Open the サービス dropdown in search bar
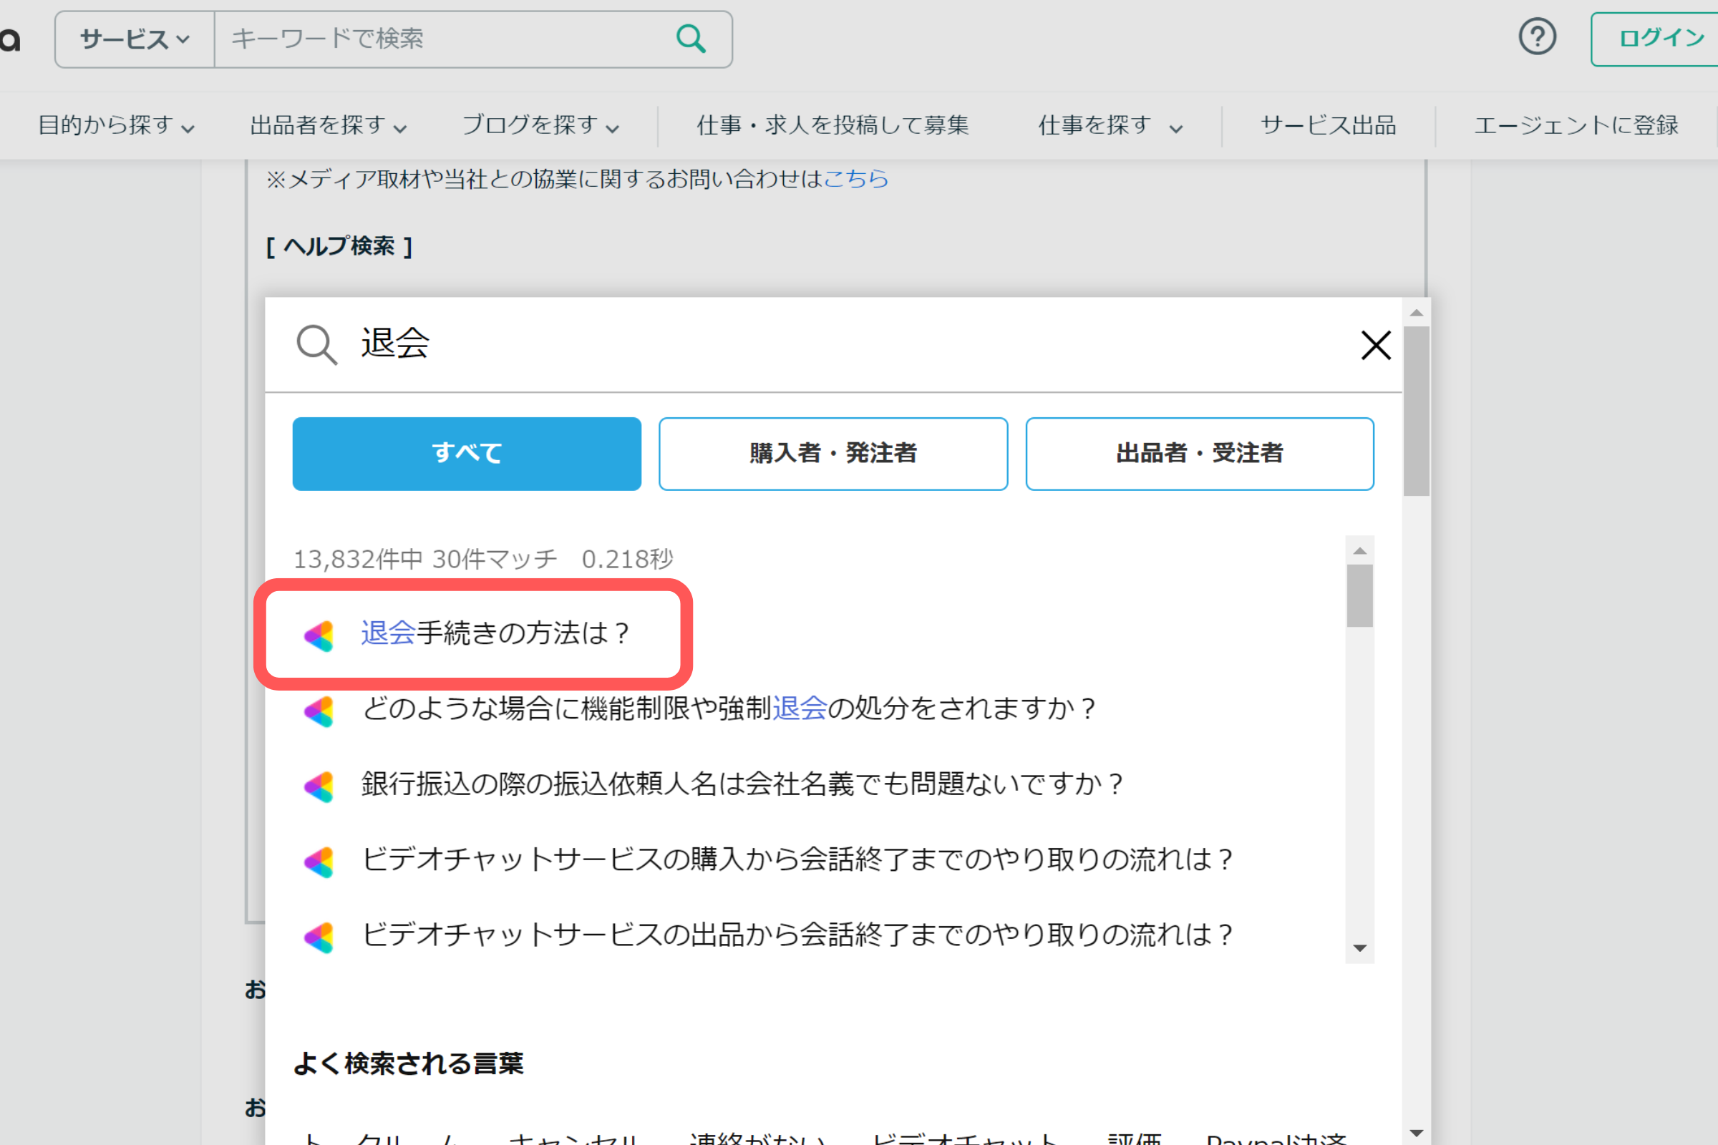Viewport: 1718px width, 1145px height. pyautogui.click(x=135, y=39)
